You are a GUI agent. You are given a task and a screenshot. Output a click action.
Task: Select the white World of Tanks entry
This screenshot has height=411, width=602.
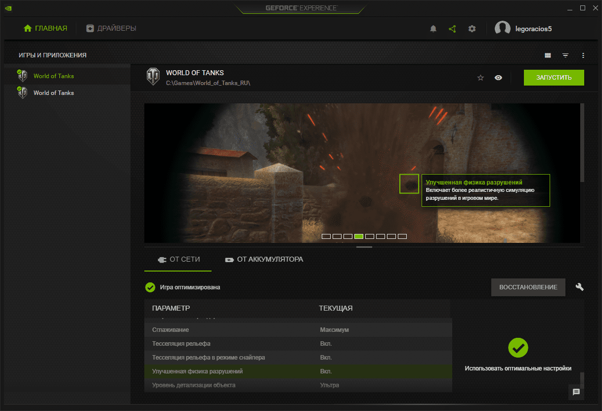tap(67, 93)
